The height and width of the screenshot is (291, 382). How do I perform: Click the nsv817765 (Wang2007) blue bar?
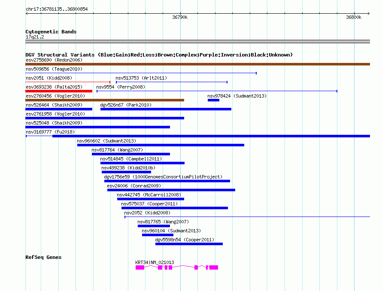pos(154,226)
